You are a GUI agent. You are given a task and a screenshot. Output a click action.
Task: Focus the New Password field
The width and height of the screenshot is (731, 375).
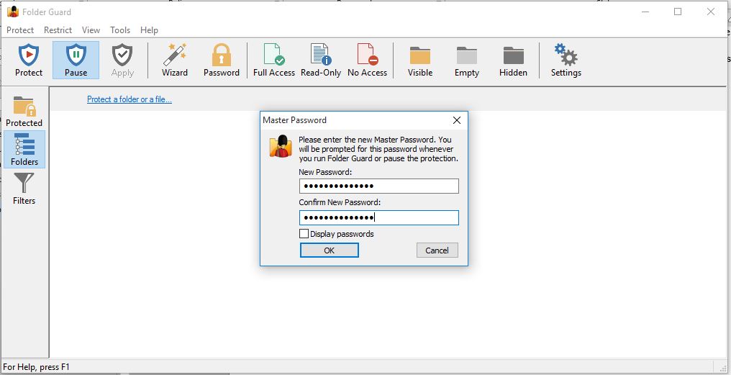379,186
